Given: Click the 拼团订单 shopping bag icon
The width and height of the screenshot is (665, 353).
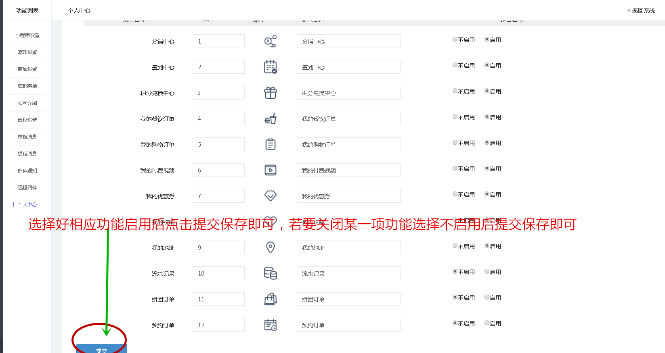Looking at the screenshot, I should 270,299.
